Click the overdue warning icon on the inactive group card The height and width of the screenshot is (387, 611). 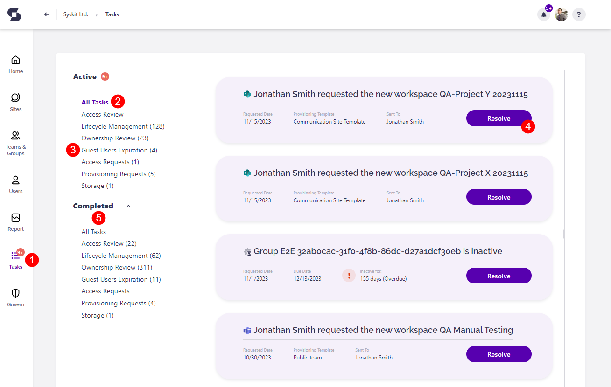click(349, 276)
